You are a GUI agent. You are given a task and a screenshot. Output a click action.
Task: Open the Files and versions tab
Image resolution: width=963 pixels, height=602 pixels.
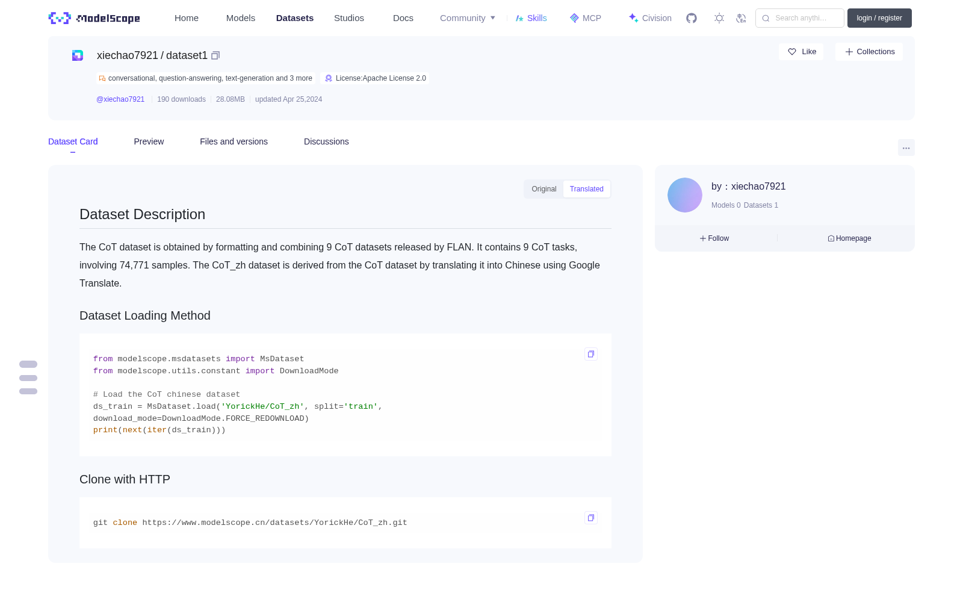tap(234, 141)
